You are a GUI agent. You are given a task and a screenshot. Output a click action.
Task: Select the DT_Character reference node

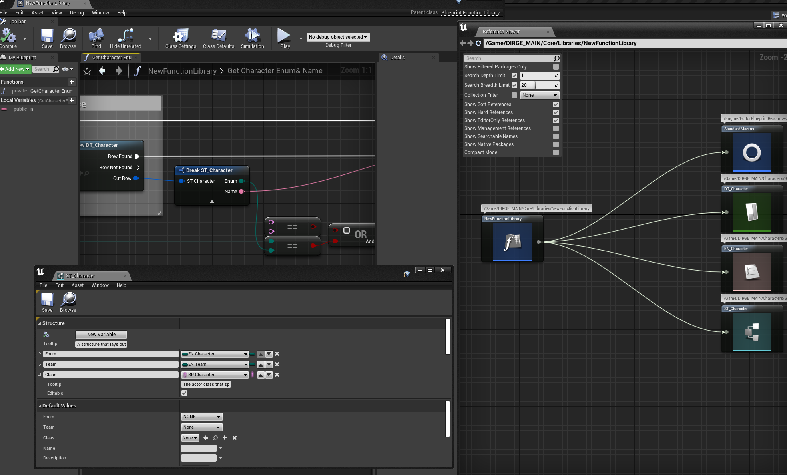click(x=752, y=208)
